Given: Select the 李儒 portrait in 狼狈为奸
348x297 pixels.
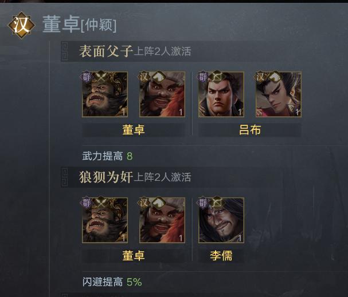Looking at the screenshot, I should coord(221,220).
